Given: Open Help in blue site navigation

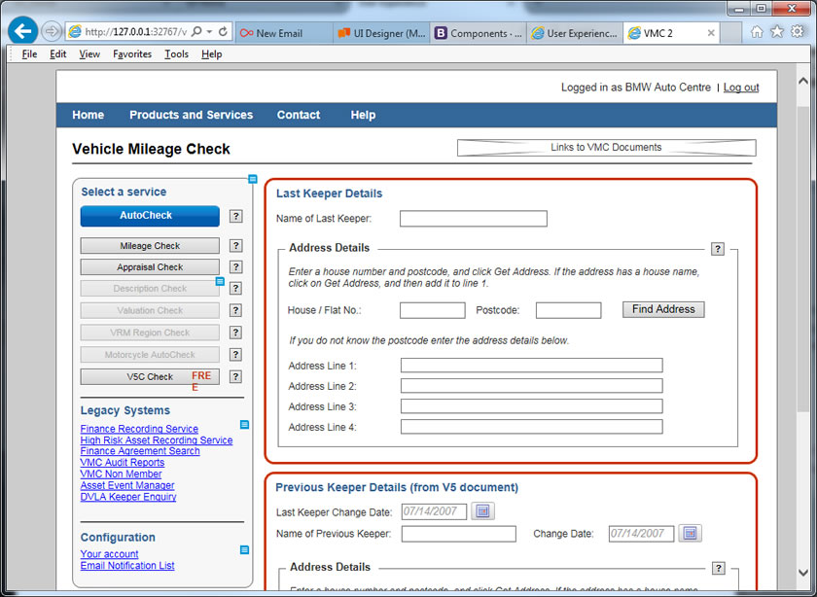Looking at the screenshot, I should [x=363, y=115].
